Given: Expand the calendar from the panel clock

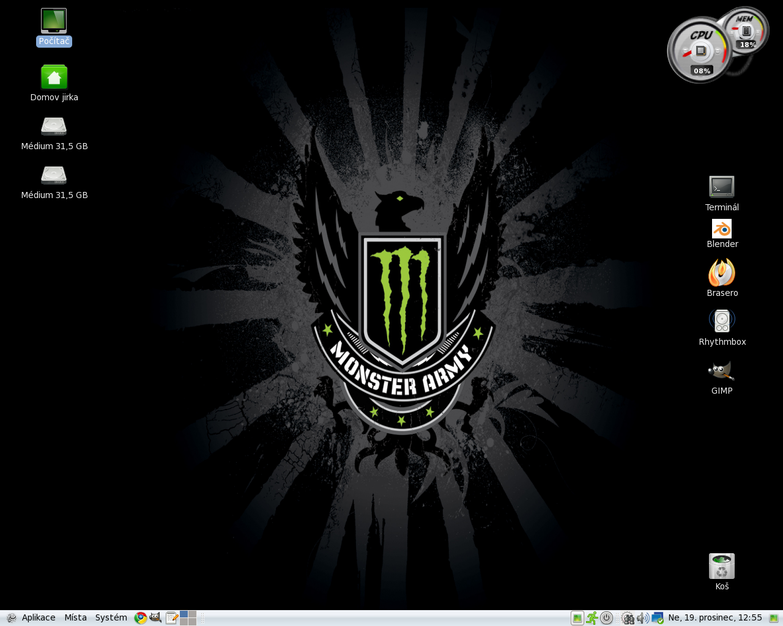Looking at the screenshot, I should coord(714,618).
